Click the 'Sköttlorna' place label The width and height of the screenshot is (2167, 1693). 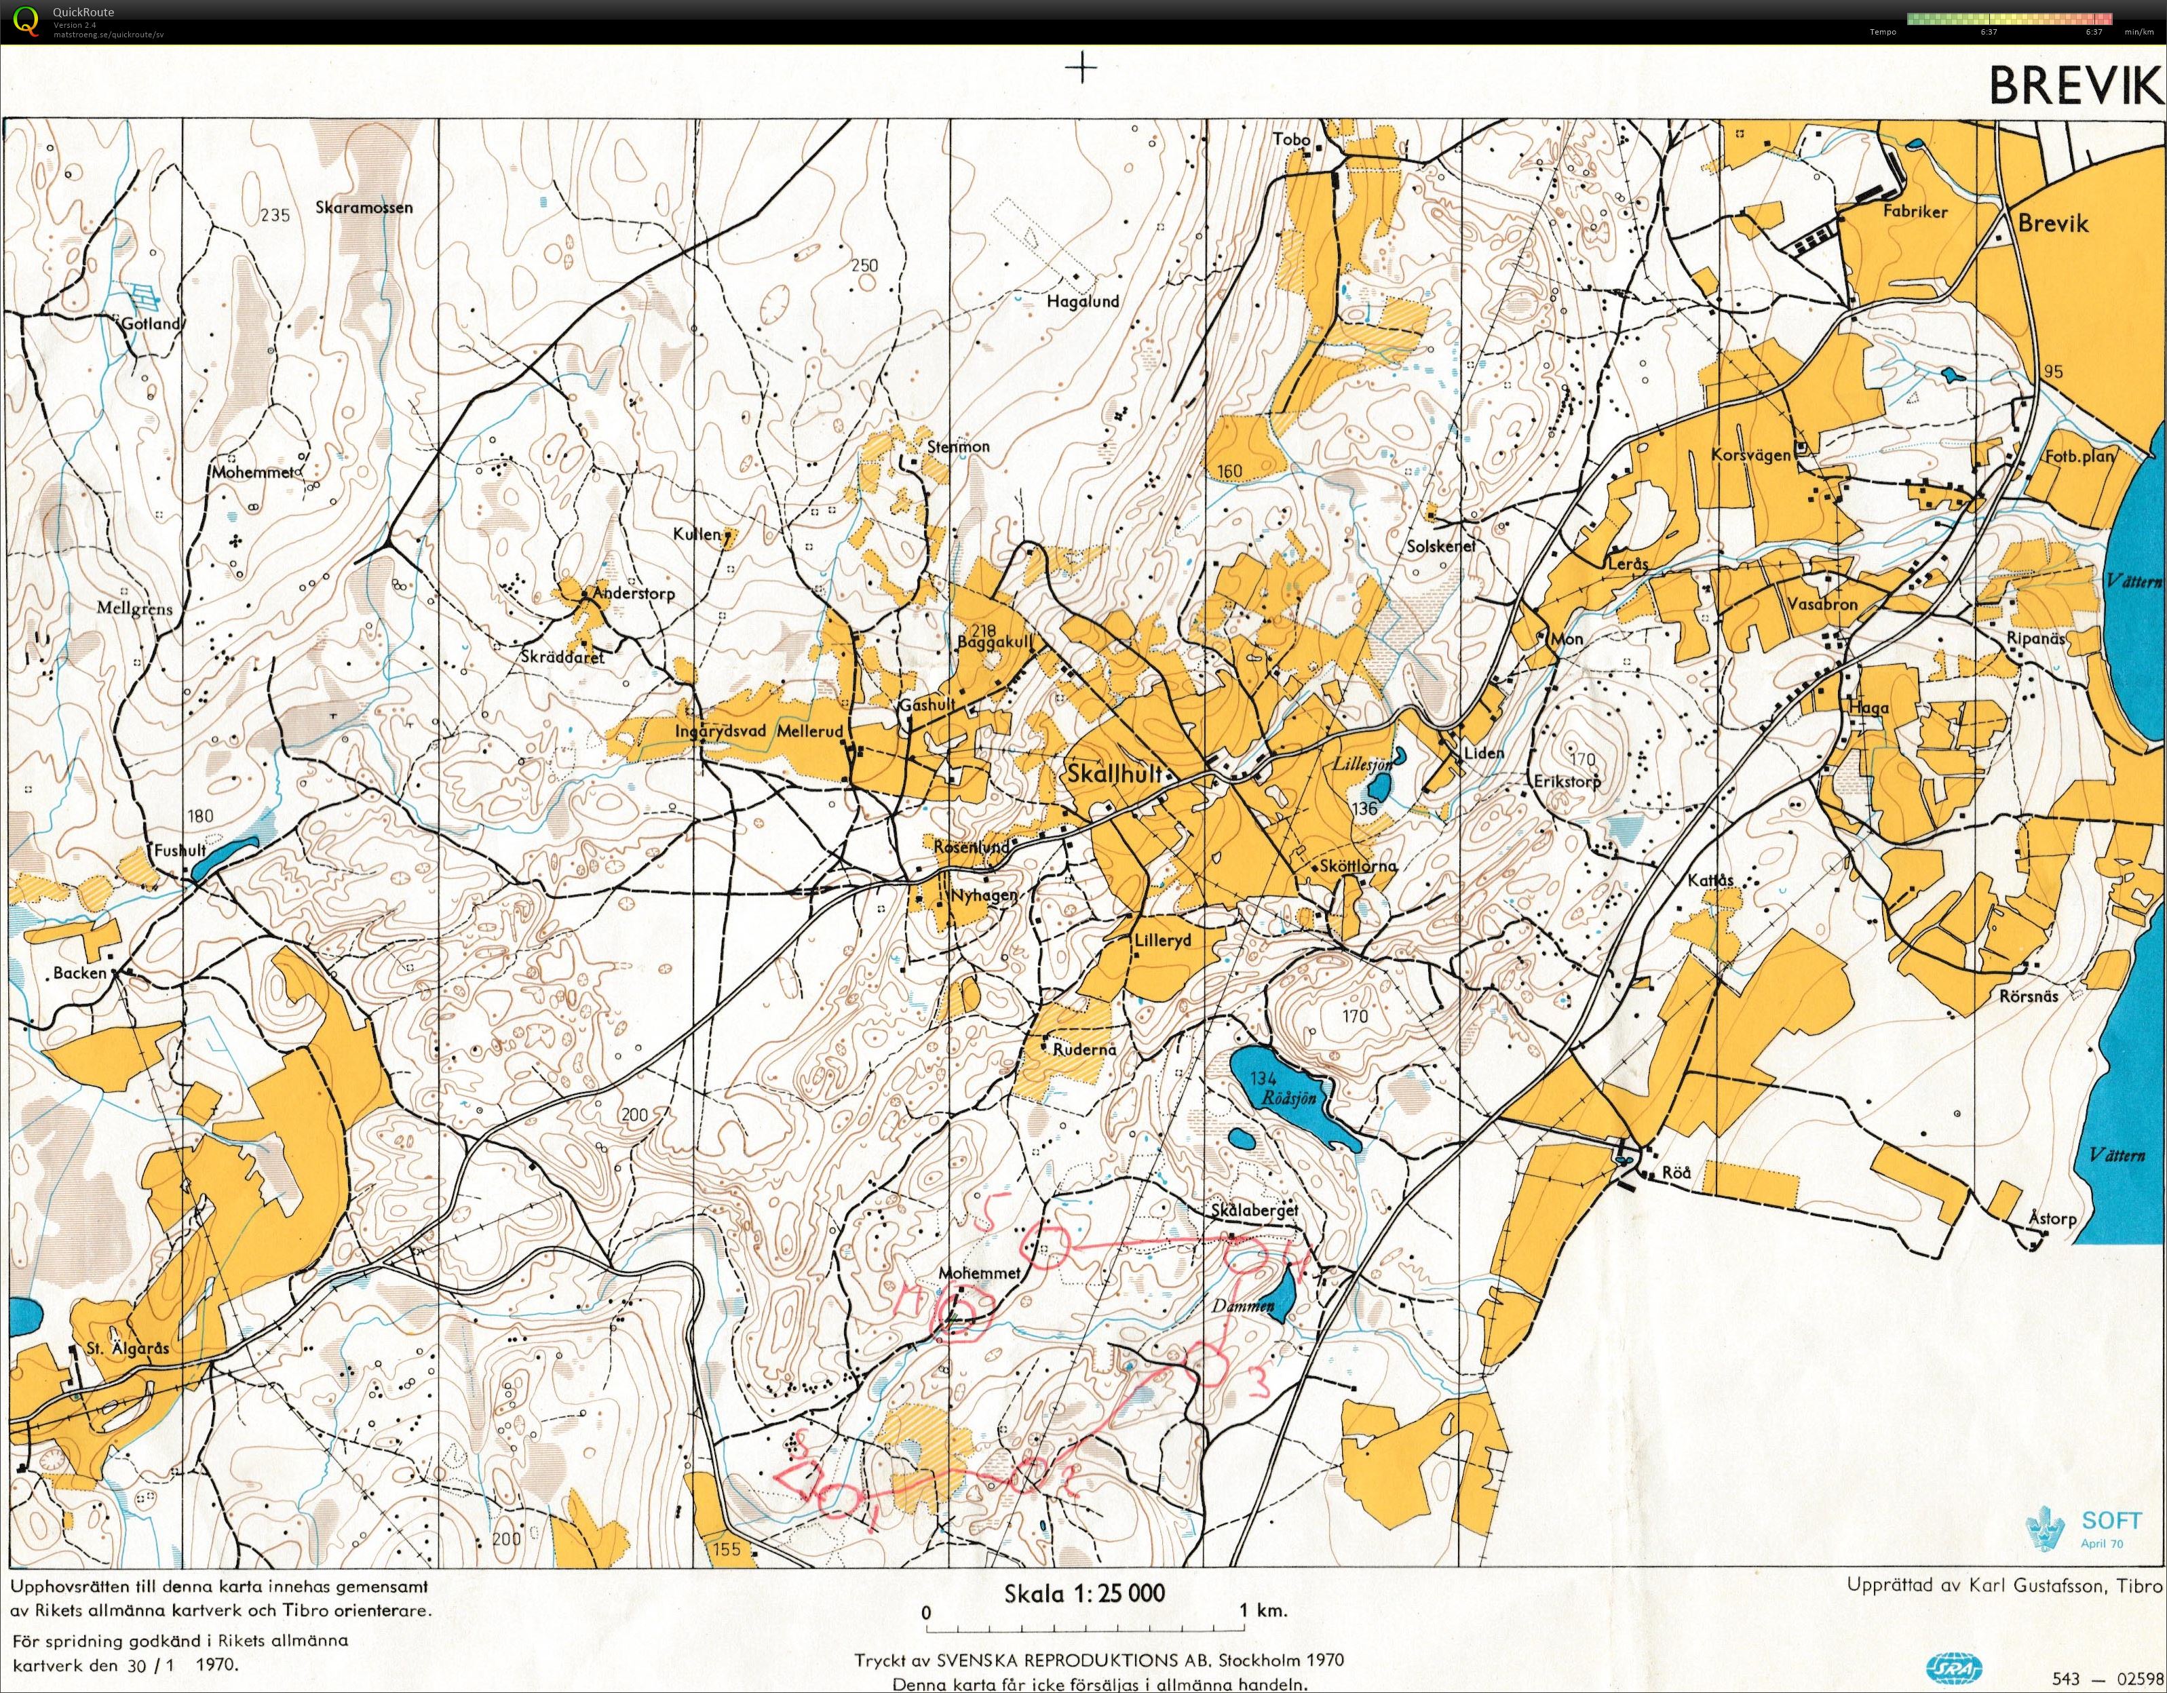[1358, 866]
